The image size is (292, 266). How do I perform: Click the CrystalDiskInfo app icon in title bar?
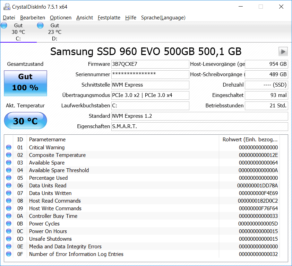(7, 7)
